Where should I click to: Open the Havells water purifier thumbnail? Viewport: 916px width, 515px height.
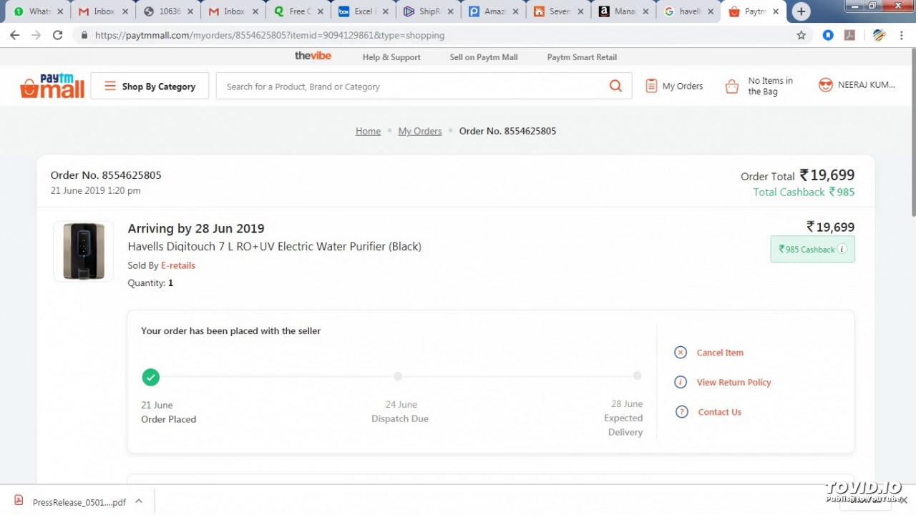(84, 251)
